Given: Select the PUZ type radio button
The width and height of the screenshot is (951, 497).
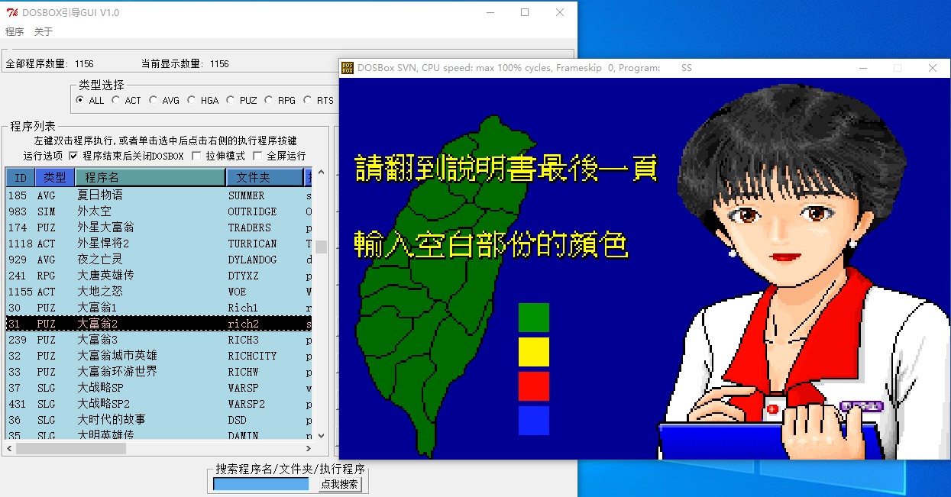Looking at the screenshot, I should tap(231, 100).
